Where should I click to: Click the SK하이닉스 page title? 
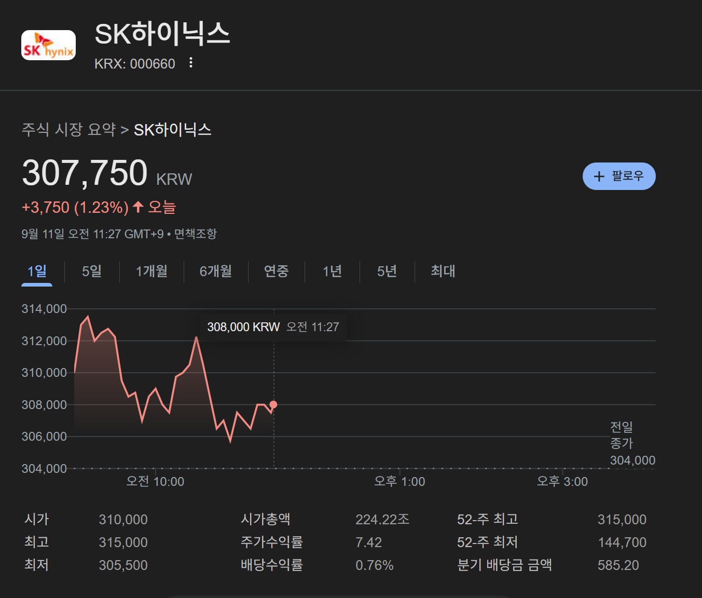coord(162,34)
